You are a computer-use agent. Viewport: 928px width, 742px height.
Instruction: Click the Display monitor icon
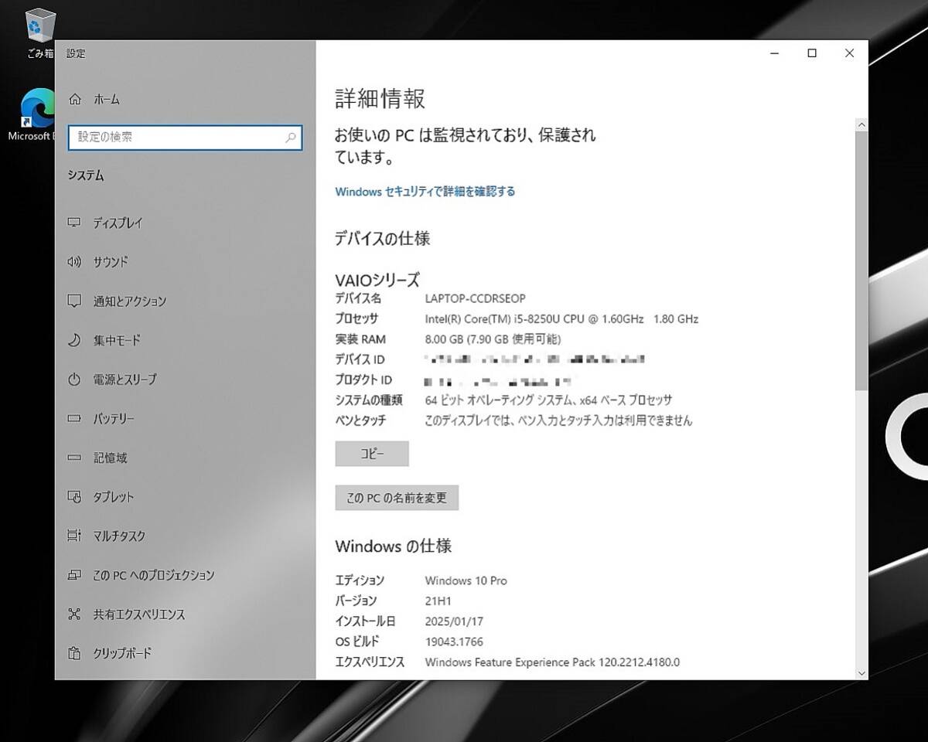pos(74,223)
